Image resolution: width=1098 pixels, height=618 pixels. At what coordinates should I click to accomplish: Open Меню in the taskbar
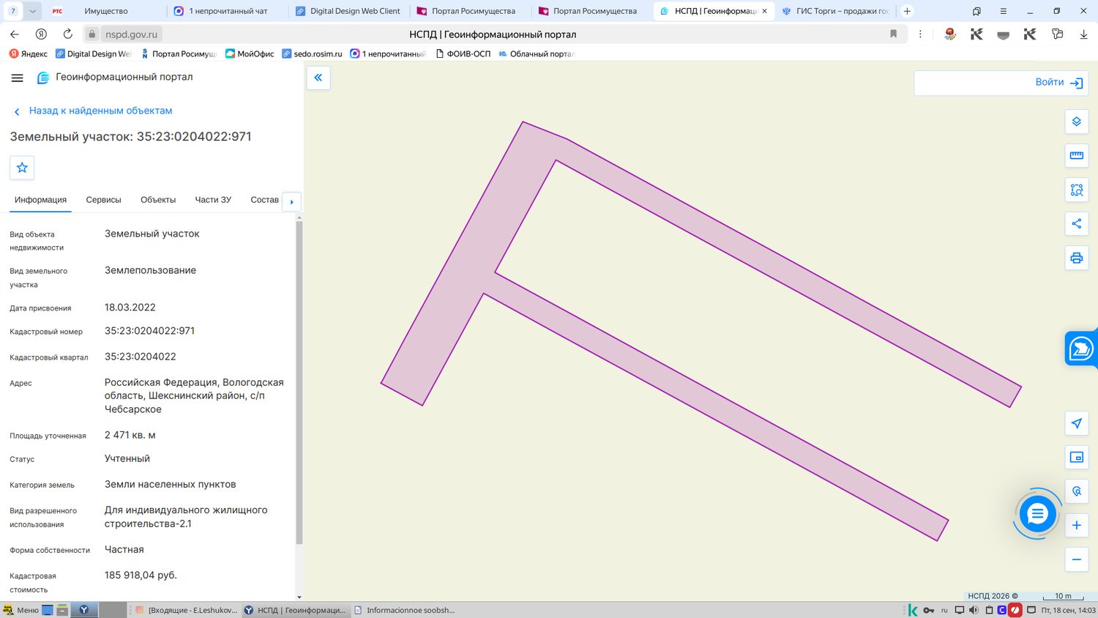pyautogui.click(x=20, y=610)
